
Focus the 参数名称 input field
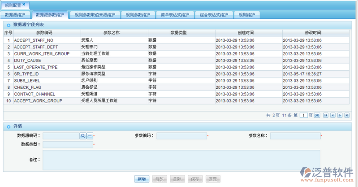point(295,135)
